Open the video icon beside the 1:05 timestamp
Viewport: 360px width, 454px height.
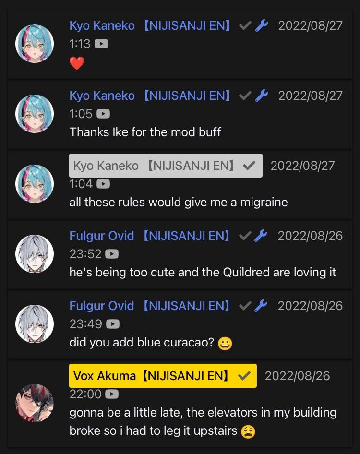click(103, 114)
